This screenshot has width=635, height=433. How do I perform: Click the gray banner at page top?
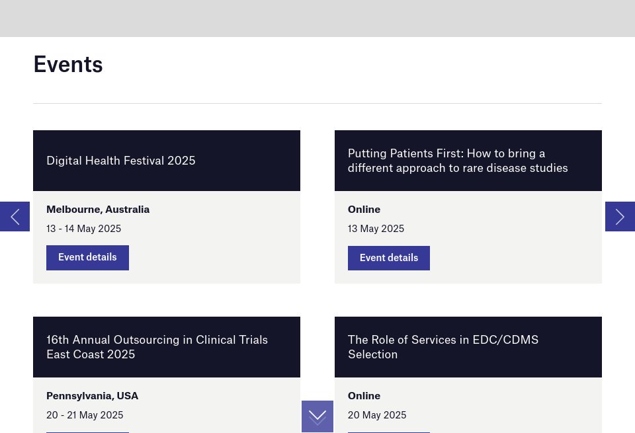317,18
